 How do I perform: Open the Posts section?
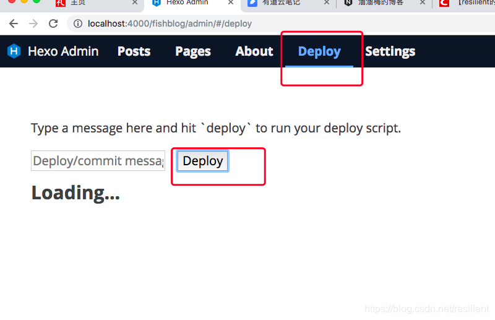(134, 51)
